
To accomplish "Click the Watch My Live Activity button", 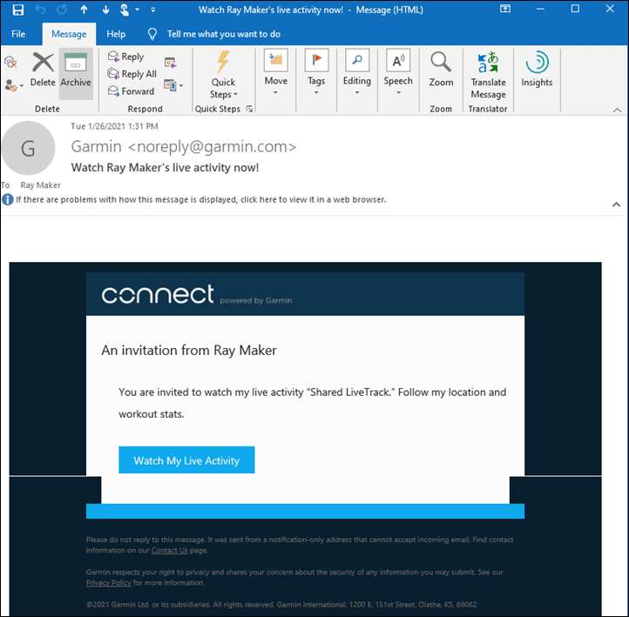I will [186, 460].
